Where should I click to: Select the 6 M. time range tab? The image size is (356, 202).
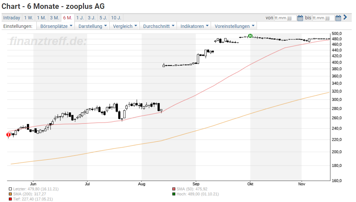[x=68, y=18]
